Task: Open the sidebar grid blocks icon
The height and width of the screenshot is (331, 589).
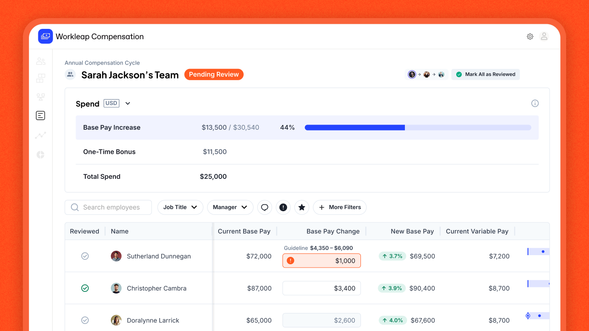Action: (41, 78)
